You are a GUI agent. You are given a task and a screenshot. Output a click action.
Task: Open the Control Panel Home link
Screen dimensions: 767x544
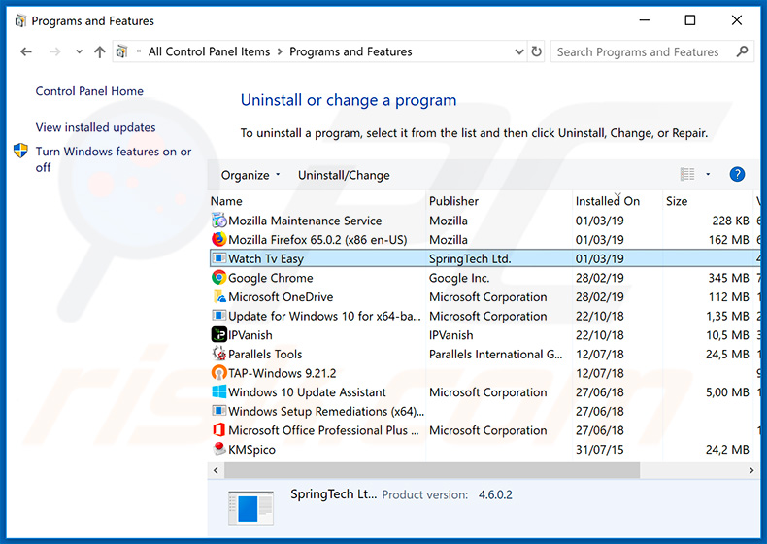(x=89, y=91)
